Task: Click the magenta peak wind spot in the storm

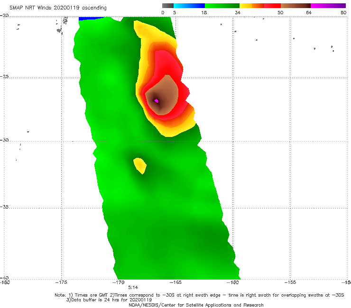Action: pos(157,101)
